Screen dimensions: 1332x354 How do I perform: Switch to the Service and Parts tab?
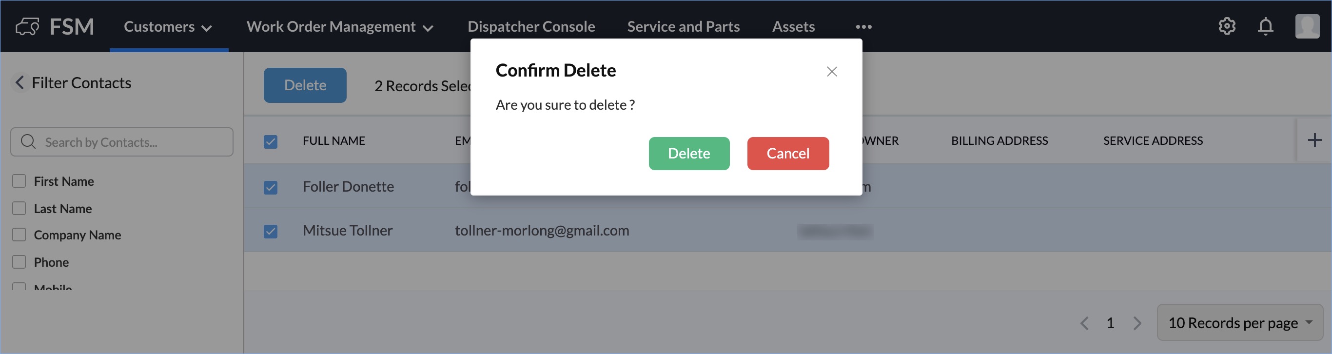coord(683,27)
